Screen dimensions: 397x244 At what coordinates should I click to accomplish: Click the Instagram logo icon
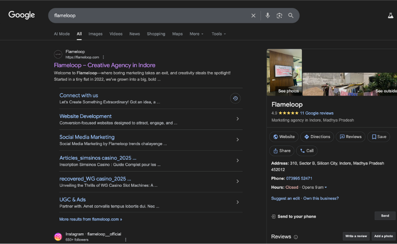pos(58,237)
